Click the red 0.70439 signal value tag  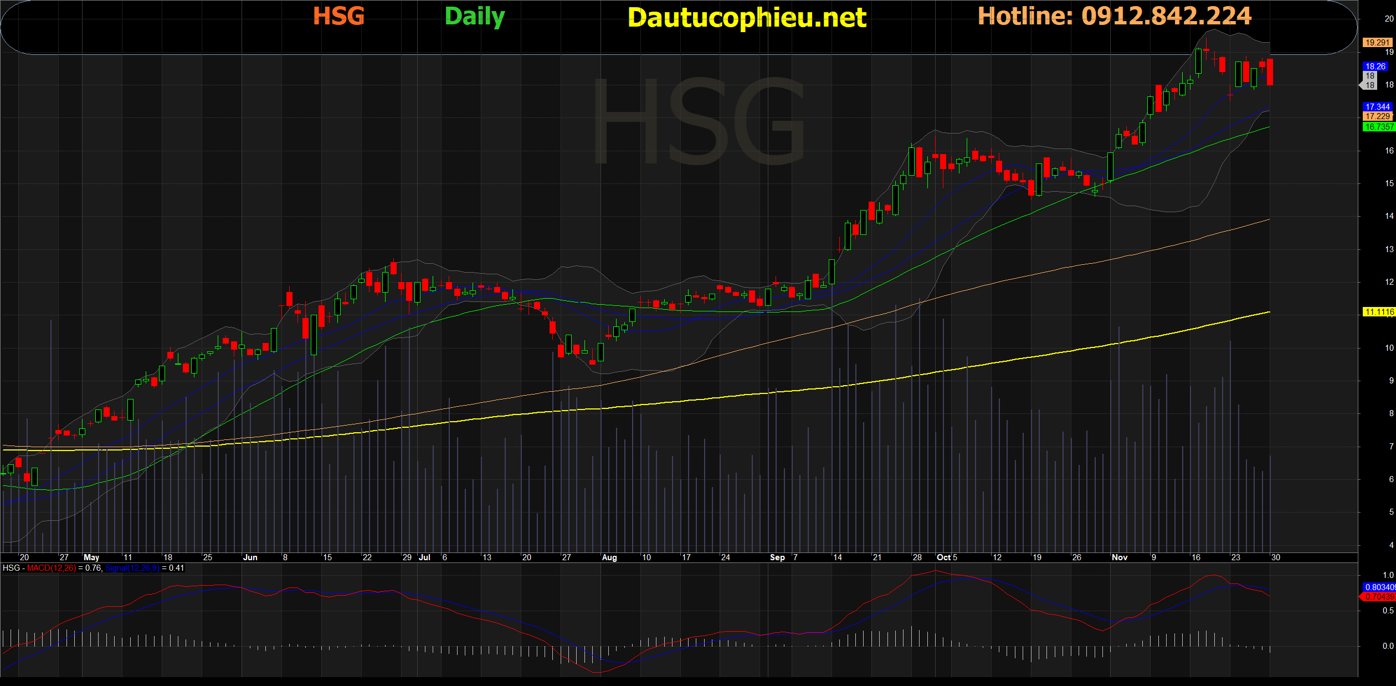(x=1378, y=597)
